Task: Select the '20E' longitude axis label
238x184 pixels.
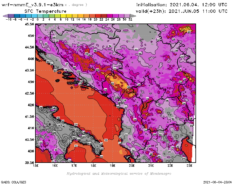Action: point(132,166)
